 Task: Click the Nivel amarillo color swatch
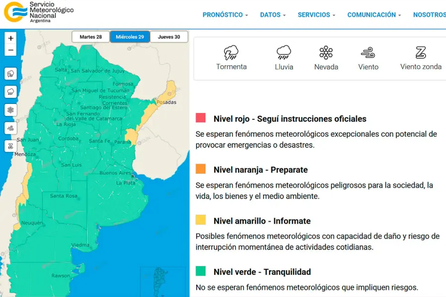pyautogui.click(x=201, y=220)
